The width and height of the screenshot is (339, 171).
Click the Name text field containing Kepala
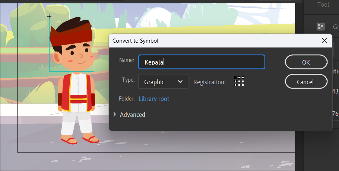click(x=202, y=62)
